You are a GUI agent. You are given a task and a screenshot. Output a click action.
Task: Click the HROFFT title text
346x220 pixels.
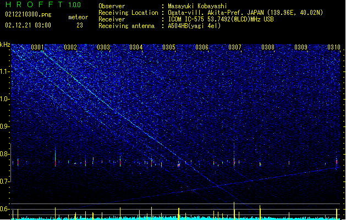coord(34,4)
